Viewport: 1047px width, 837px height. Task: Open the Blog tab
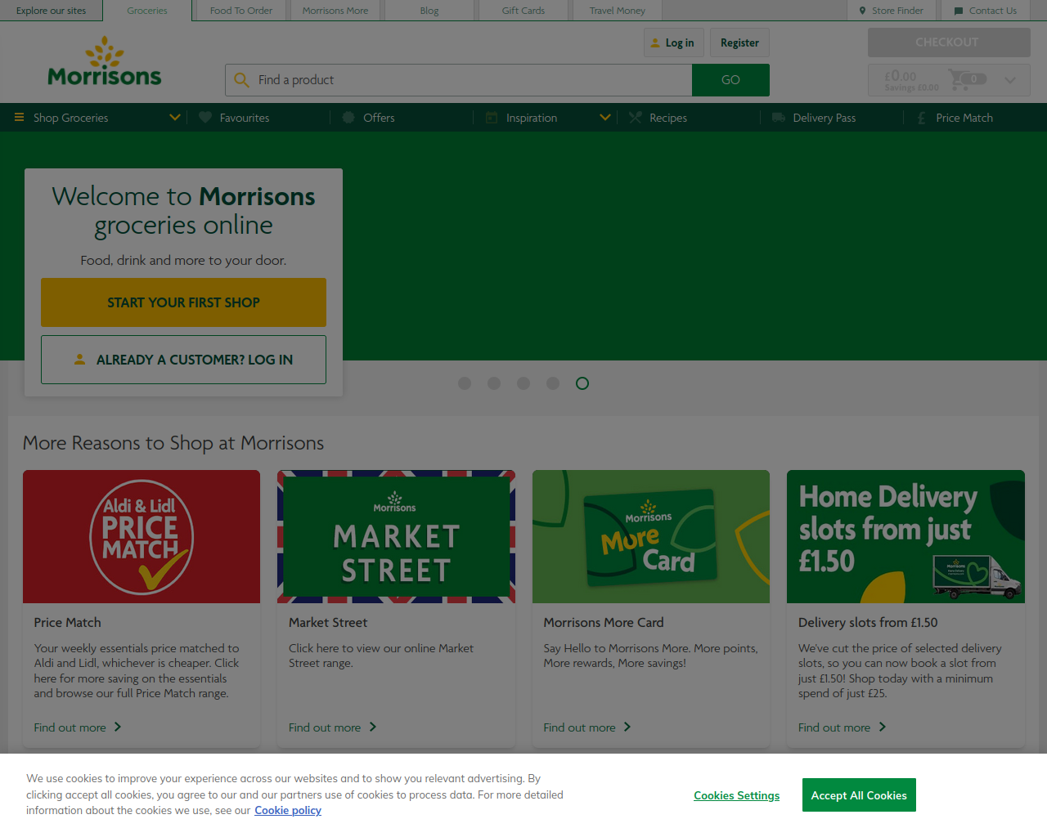point(429,11)
